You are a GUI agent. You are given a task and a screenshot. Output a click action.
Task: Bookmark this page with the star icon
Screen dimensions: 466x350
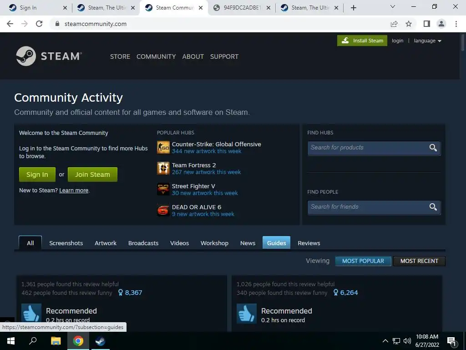409,24
